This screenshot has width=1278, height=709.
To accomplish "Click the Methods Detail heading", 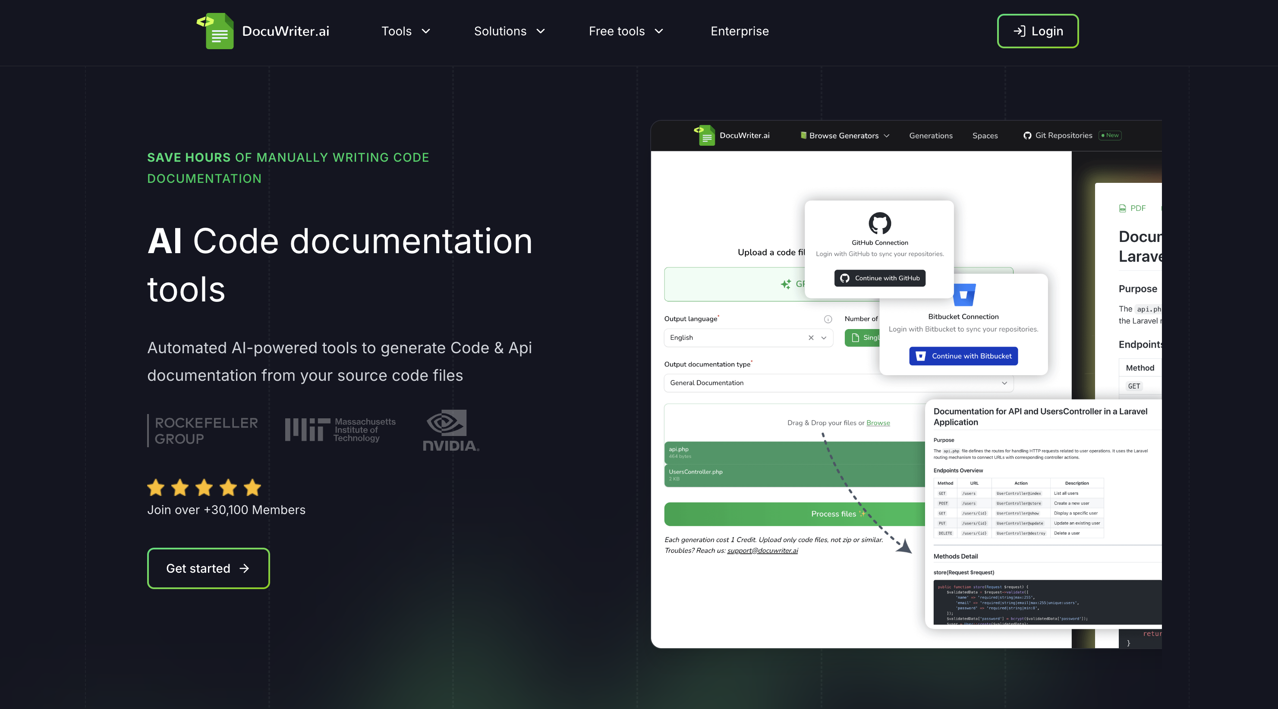I will point(955,556).
